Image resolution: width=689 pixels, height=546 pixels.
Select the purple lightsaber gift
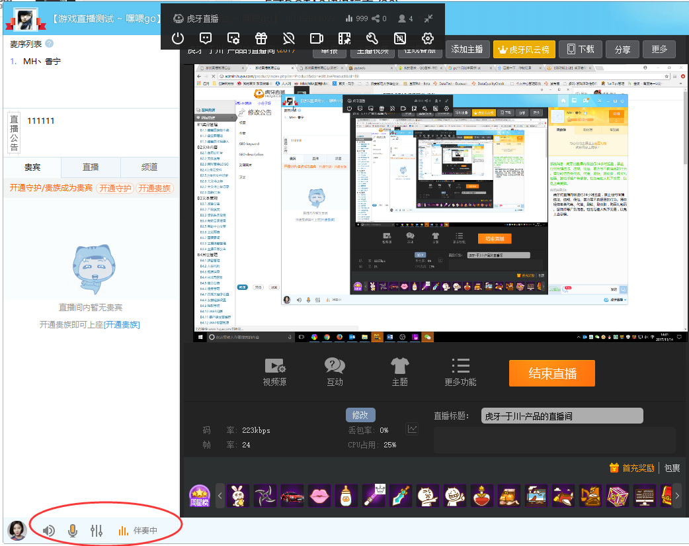[374, 496]
